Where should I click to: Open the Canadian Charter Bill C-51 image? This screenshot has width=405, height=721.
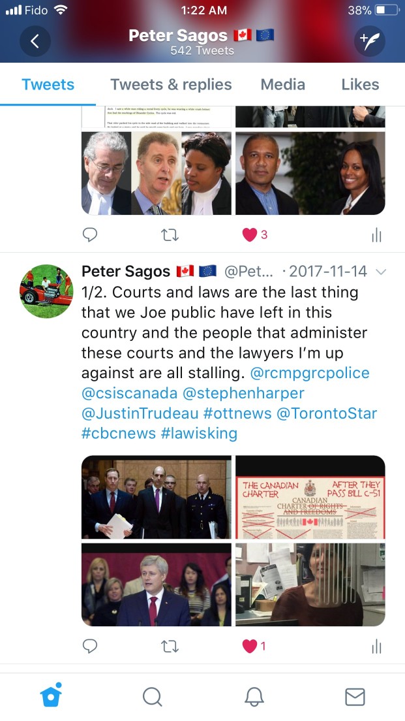[x=310, y=497]
